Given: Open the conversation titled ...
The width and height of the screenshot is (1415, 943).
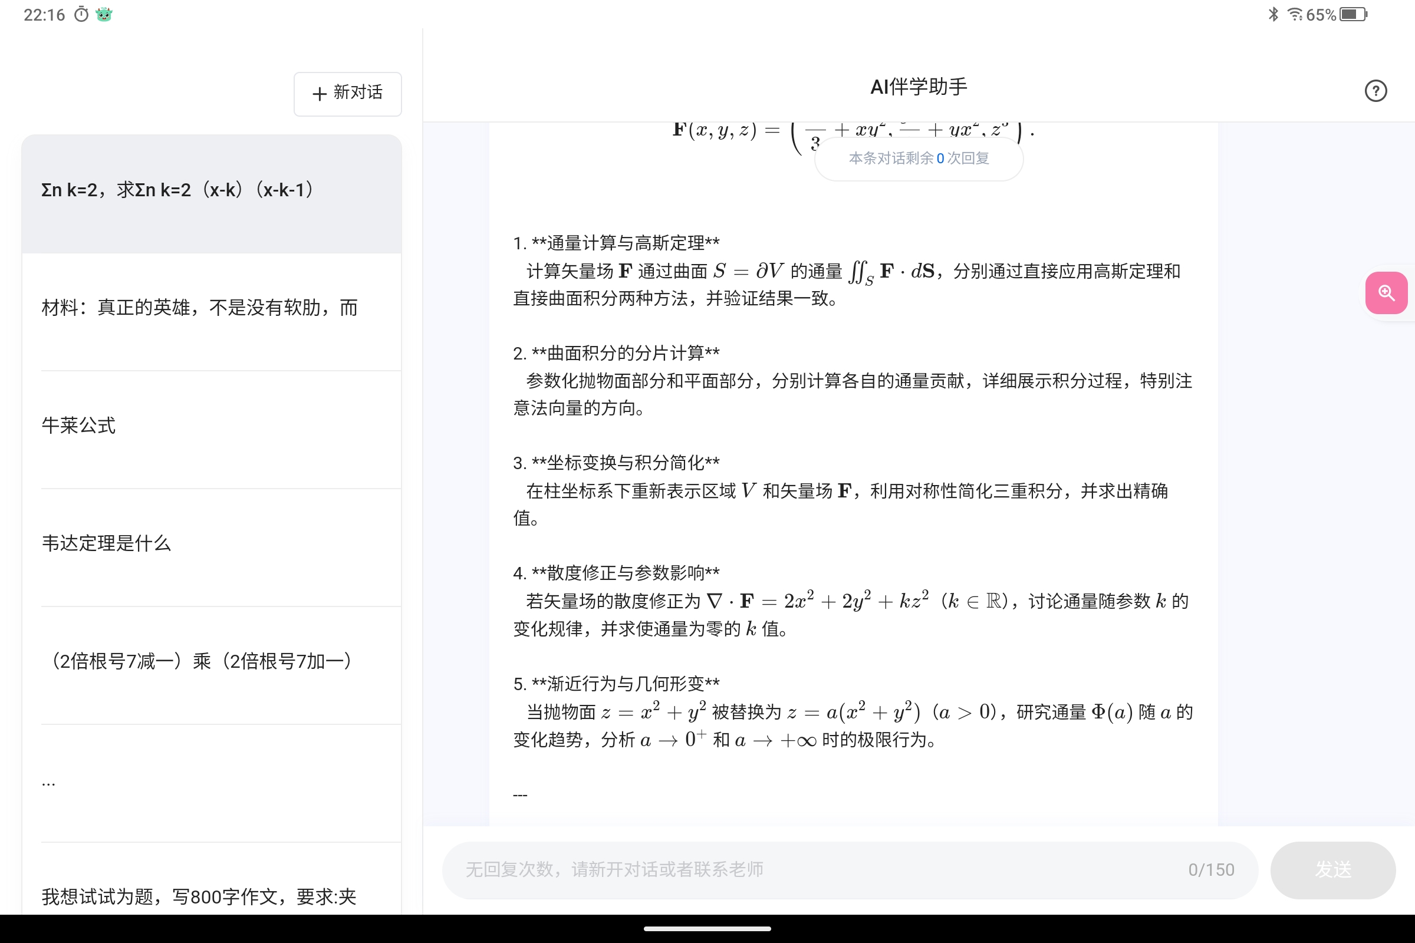Looking at the screenshot, I should pyautogui.click(x=212, y=783).
